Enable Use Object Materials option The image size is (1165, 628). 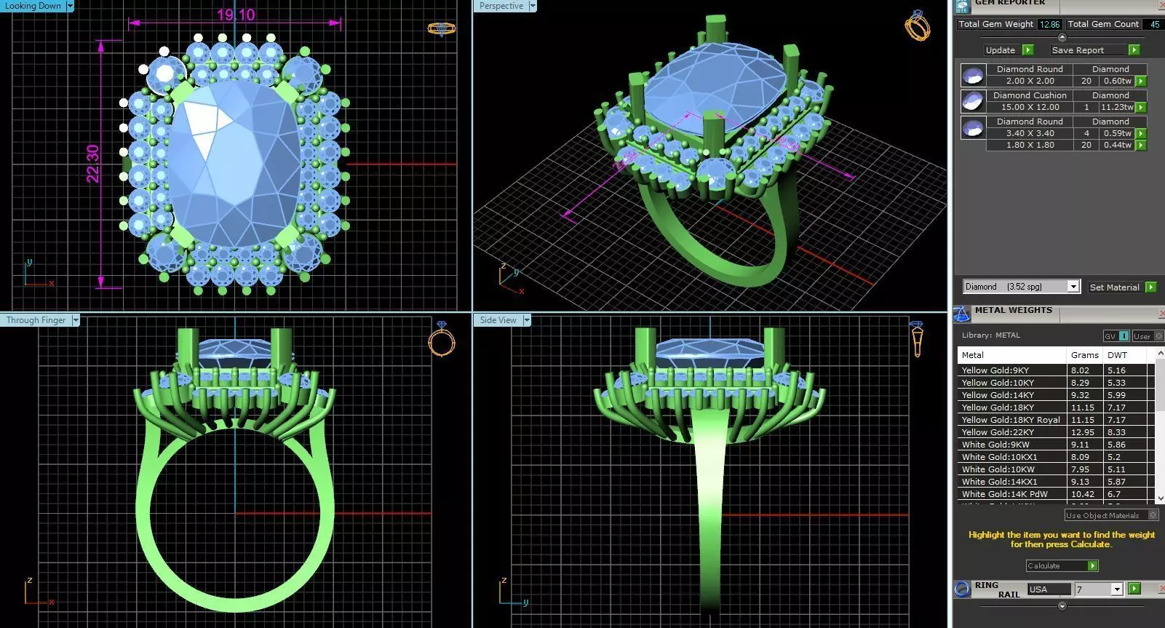click(x=1153, y=515)
